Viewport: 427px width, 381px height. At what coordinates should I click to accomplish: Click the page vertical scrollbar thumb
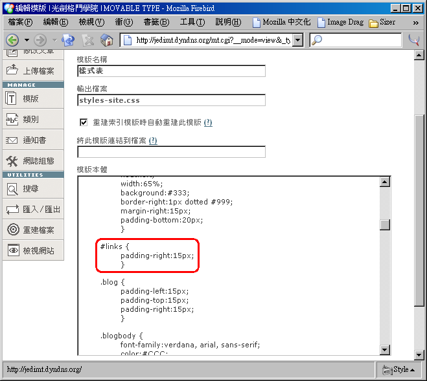pos(419,211)
